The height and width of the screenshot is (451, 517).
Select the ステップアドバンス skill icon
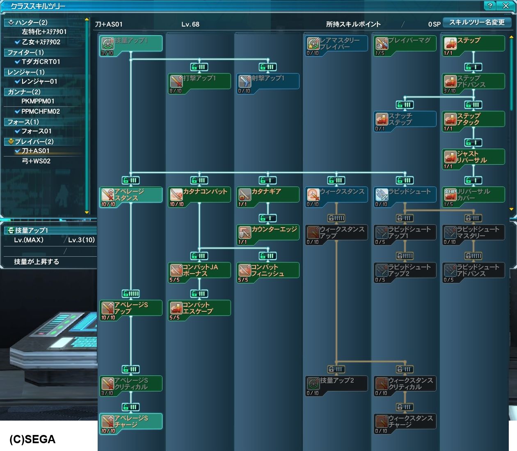(450, 81)
